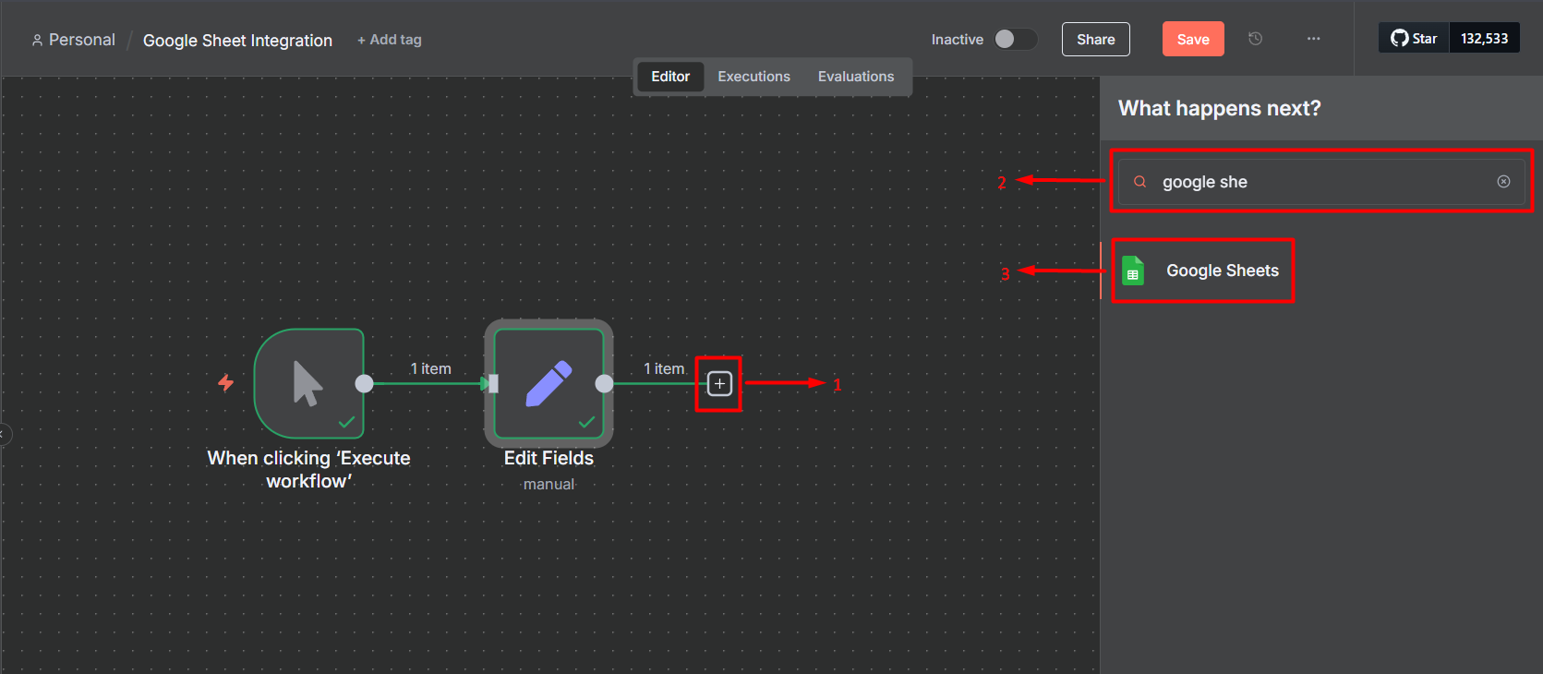Click the Edit Fields input connector handle

[x=493, y=383]
